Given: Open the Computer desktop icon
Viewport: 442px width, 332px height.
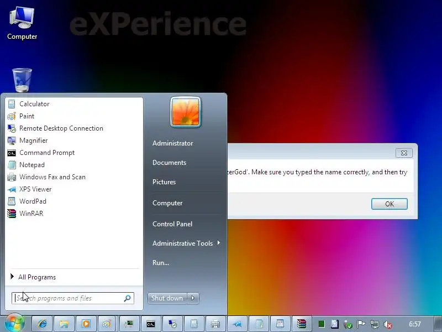Looking at the screenshot, I should 22,23.
